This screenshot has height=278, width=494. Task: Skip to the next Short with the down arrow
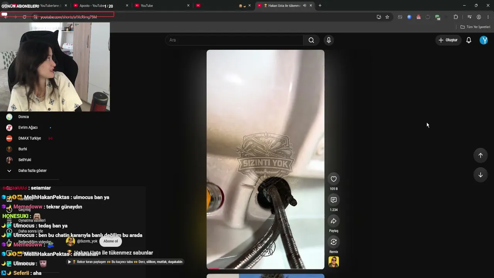point(480,175)
